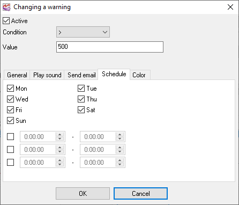Viewport: 239px width, 205px height.
Task: Click the app icon in title bar
Action: click(x=6, y=8)
